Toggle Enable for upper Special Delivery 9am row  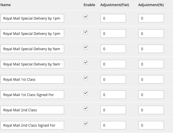pyautogui.click(x=86, y=47)
